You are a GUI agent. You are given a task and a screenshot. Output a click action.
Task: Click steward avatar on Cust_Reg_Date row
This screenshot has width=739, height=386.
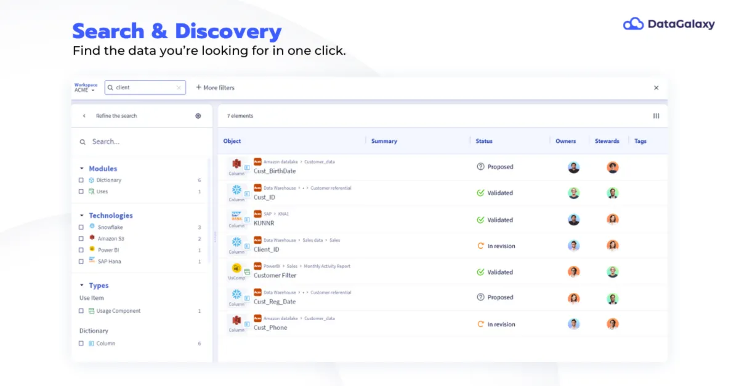pyautogui.click(x=612, y=298)
